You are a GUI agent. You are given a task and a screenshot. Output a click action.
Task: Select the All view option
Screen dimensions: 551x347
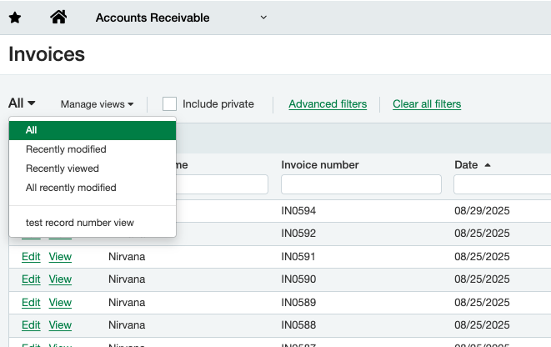pyautogui.click(x=93, y=130)
